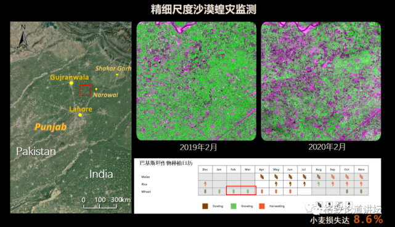The width and height of the screenshot is (395, 227).
Task: Click the maize icon in November
Action: coord(361,177)
